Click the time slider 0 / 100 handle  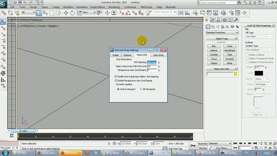23,131
